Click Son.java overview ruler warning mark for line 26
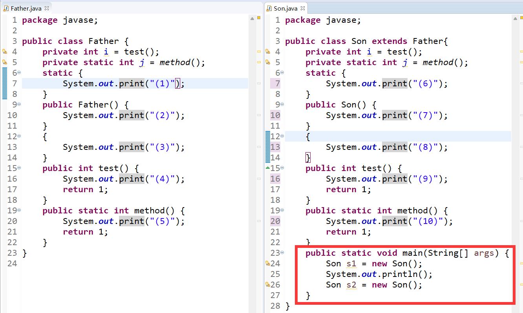The height and width of the screenshot is (313, 523). click(521, 284)
